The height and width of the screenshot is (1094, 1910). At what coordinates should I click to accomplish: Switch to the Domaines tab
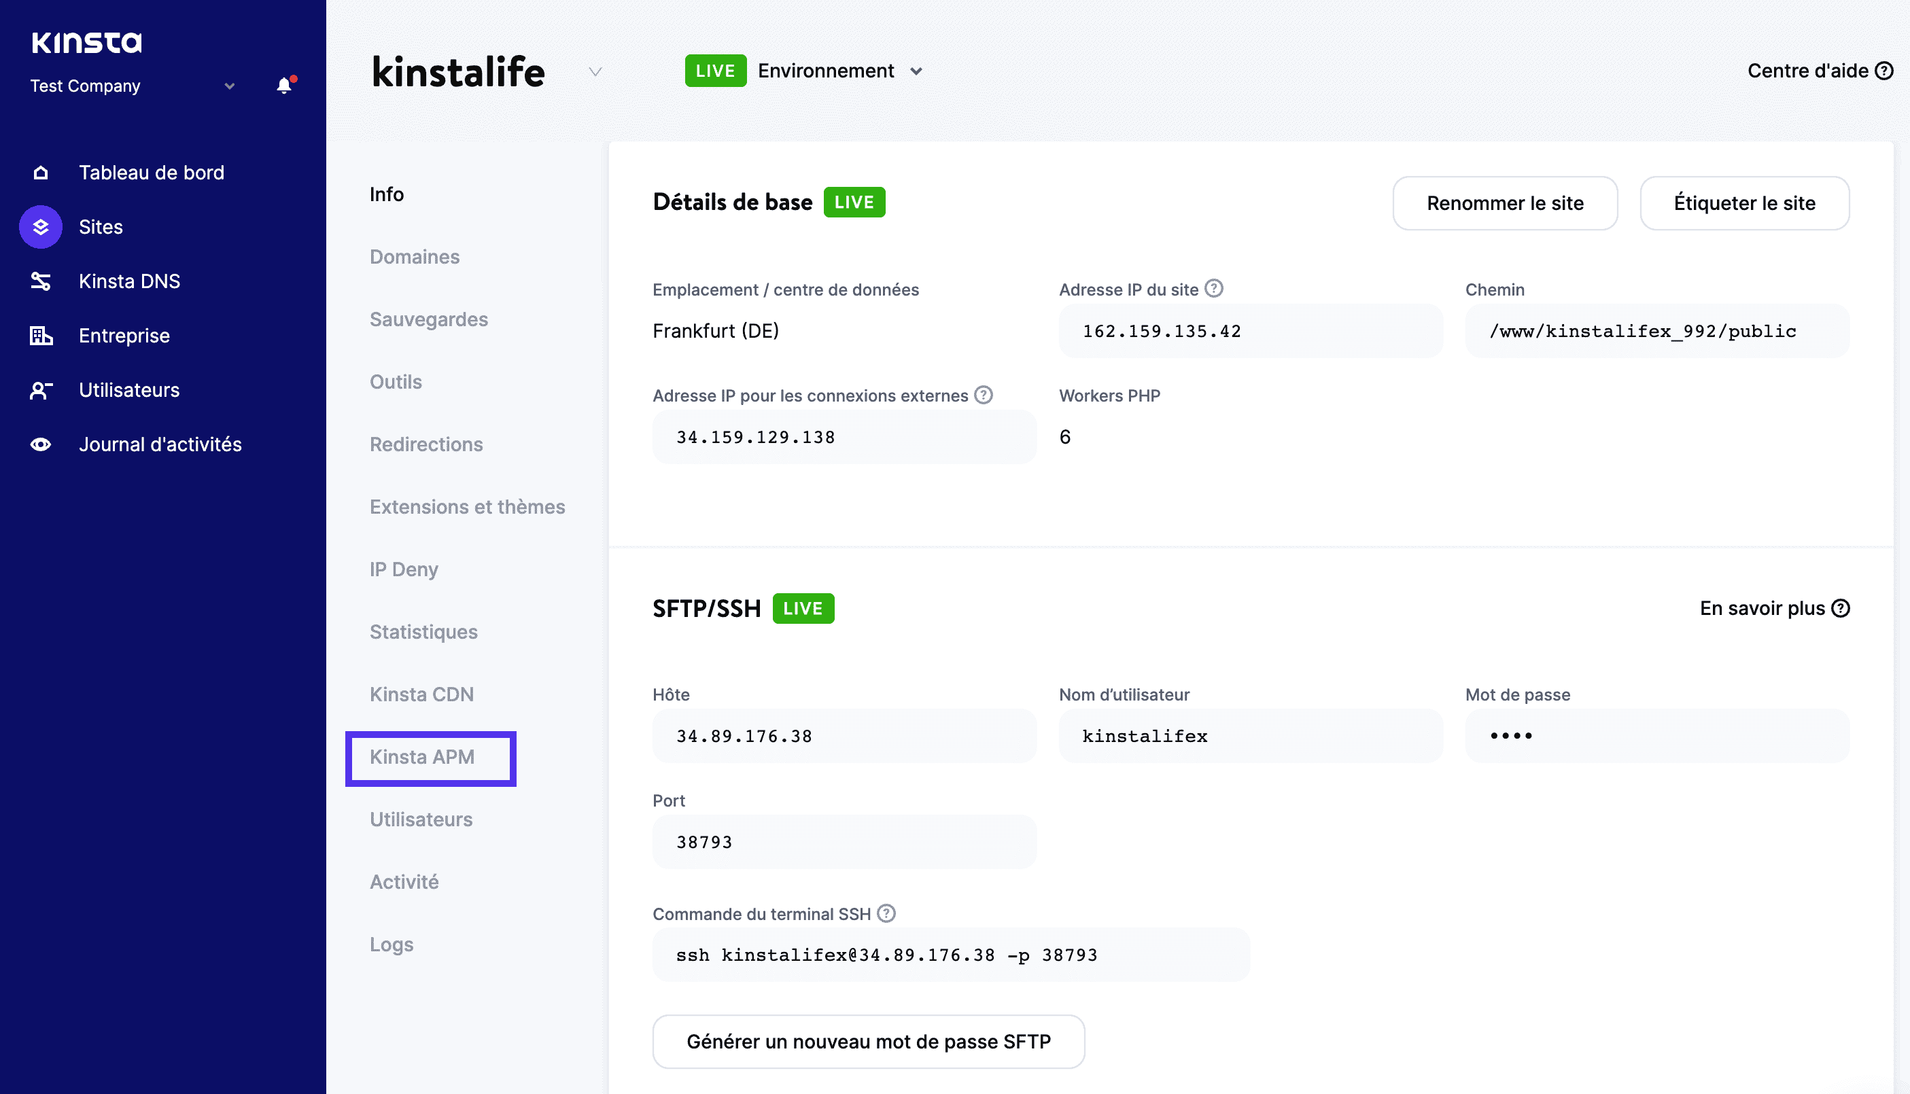[414, 256]
